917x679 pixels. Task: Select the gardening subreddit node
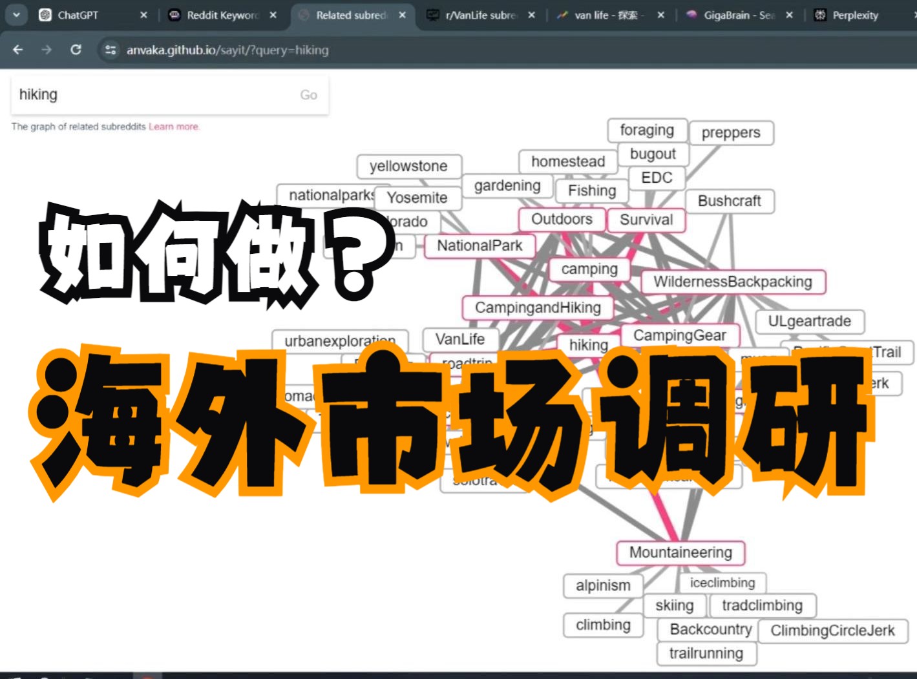(x=507, y=185)
